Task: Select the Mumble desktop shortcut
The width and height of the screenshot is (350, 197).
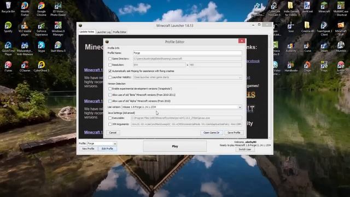Action: [341, 47]
